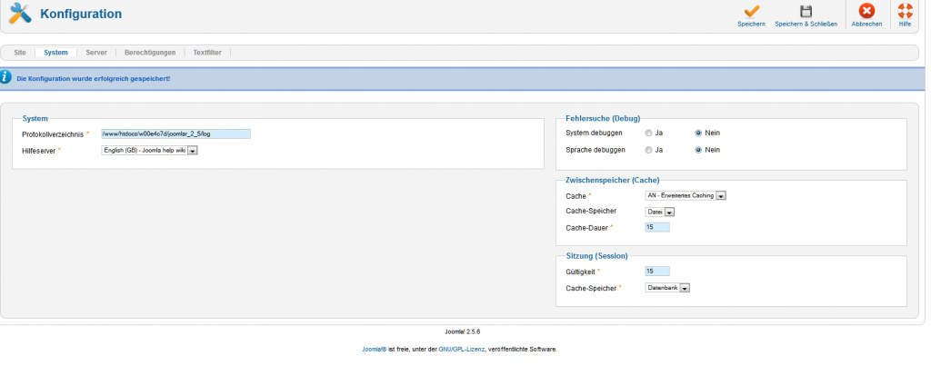
Task: Open the Berechtigungen tab
Action: (149, 53)
